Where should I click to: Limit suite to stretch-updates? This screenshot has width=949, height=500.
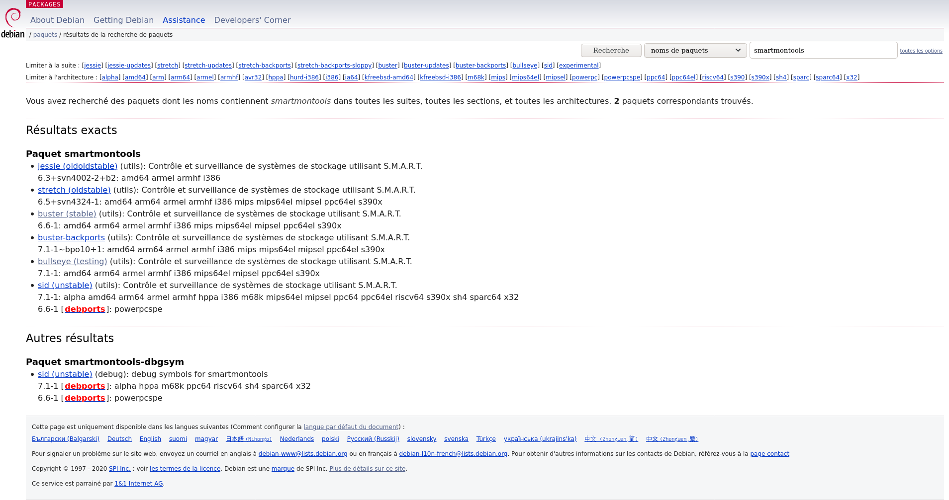pos(208,66)
